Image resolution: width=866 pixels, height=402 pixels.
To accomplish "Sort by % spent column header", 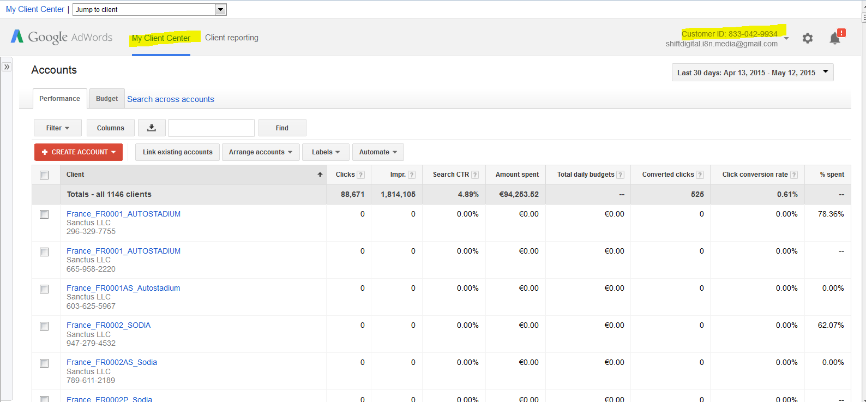I will click(x=832, y=175).
